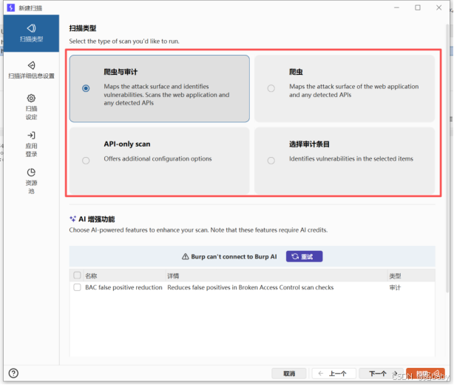
Task: Click the AI sparkle icon next to AI 增强功能
Action: (x=72, y=219)
